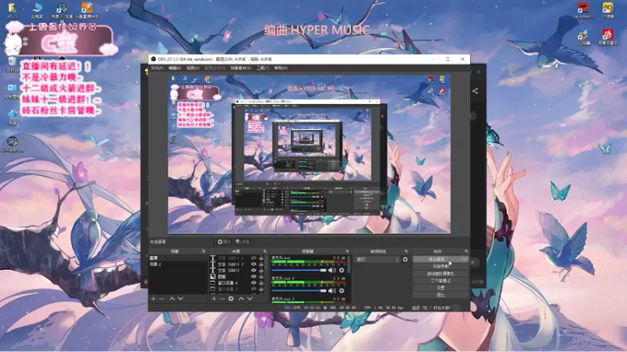Pop out the scene transitions dock panel

coord(406,251)
